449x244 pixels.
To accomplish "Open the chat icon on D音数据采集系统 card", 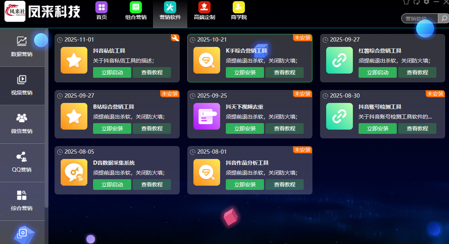I will tap(74, 172).
